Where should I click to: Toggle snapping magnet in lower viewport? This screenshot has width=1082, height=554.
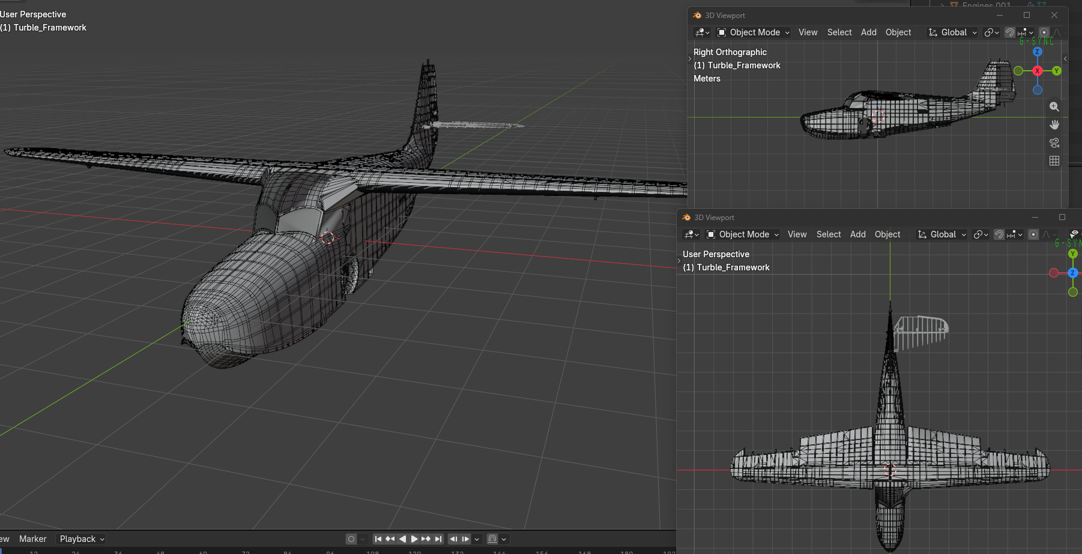[999, 234]
